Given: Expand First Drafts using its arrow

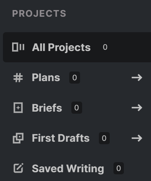Looking at the screenshot, I should [x=137, y=138].
